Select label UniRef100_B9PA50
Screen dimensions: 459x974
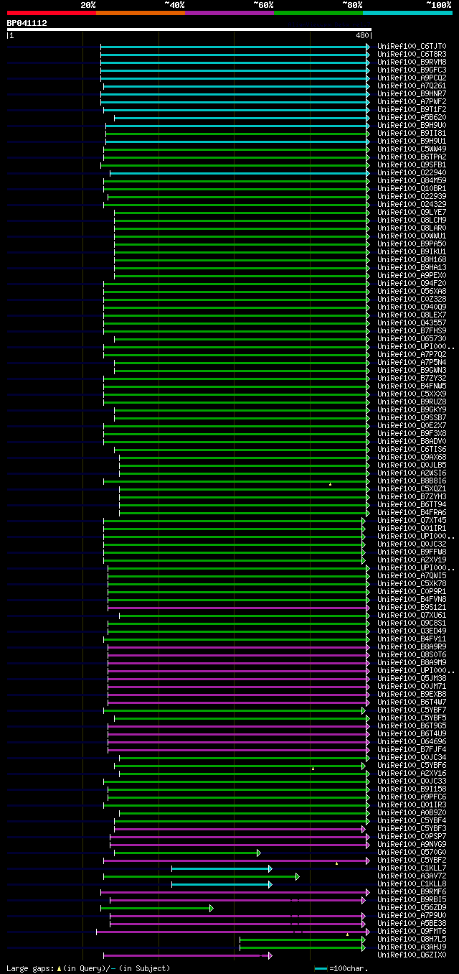412,243
